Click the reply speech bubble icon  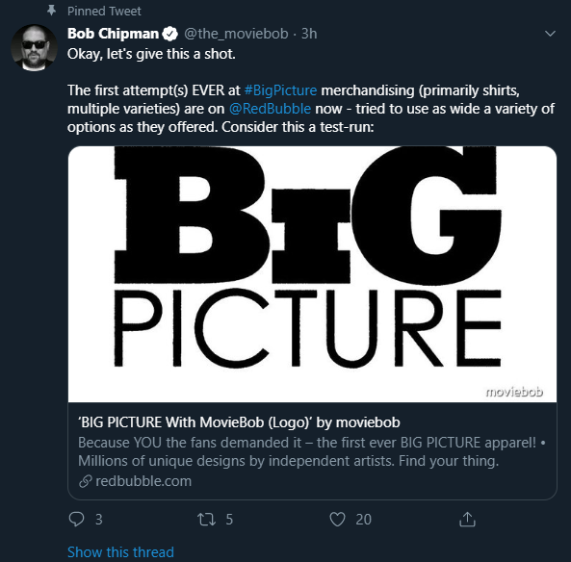(76, 519)
